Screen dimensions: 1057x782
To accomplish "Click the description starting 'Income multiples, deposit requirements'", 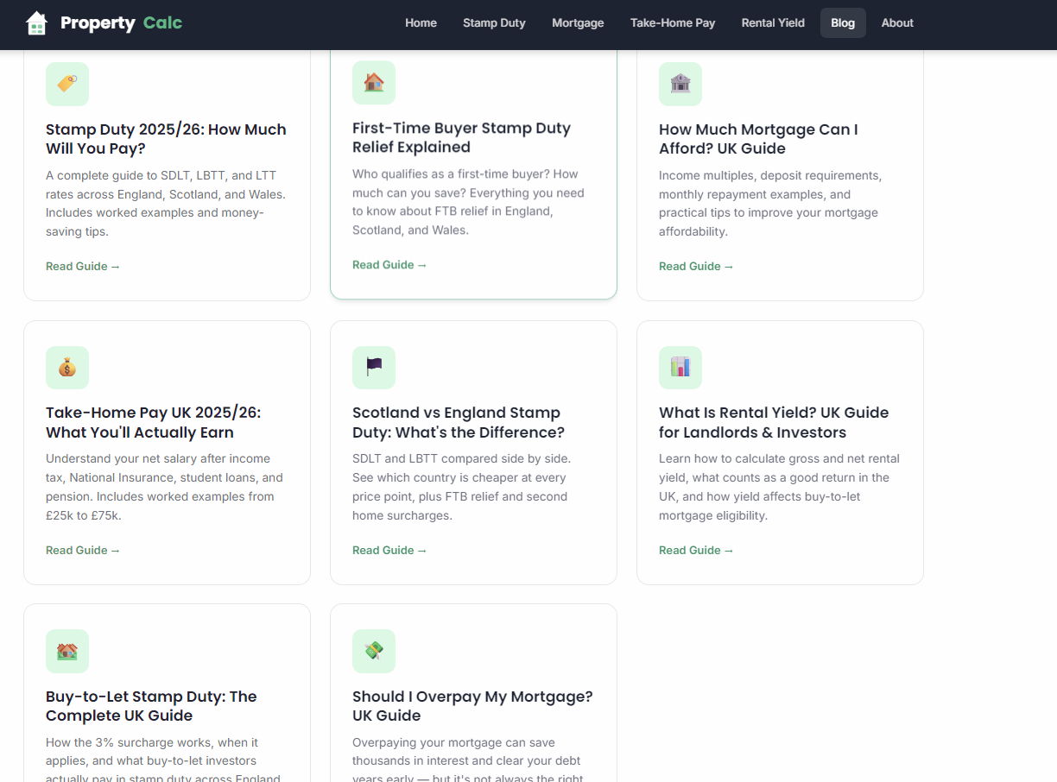I will [x=770, y=204].
